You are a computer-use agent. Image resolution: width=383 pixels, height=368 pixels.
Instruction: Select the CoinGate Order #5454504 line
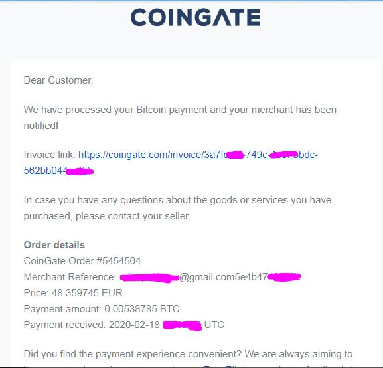click(82, 261)
